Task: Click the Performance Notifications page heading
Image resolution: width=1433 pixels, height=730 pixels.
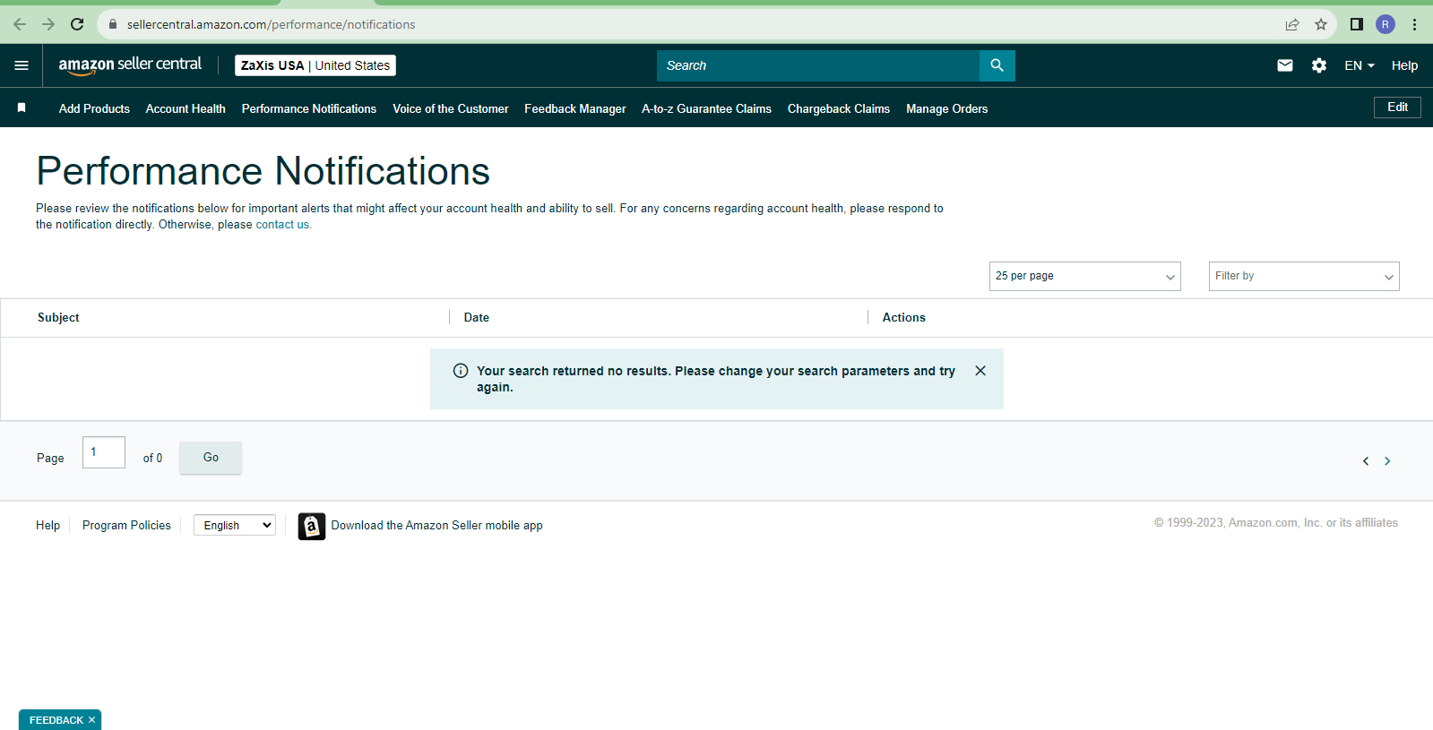Action: 263,171
